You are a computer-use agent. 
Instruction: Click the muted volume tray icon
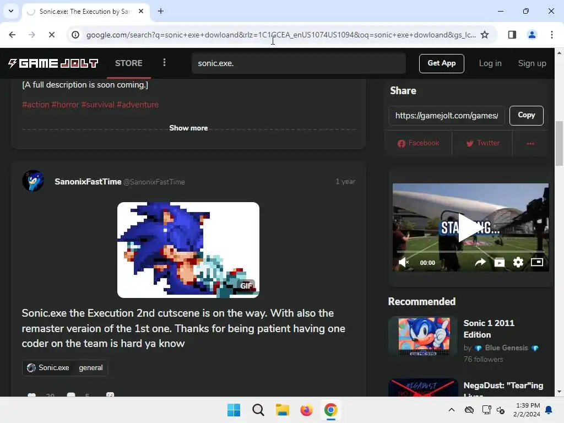click(x=501, y=410)
